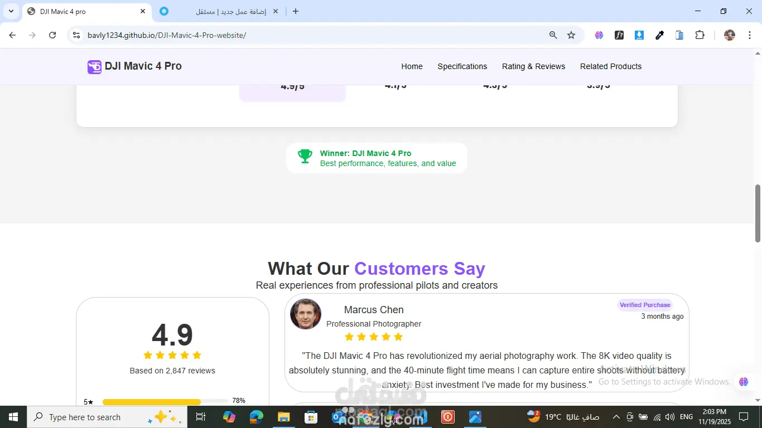
Task: Bookmark this page with the star icon
Action: point(571,35)
